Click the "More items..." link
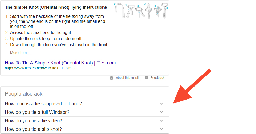Image resolution: width=256 pixels, height=134 pixels. pyautogui.click(x=21, y=53)
